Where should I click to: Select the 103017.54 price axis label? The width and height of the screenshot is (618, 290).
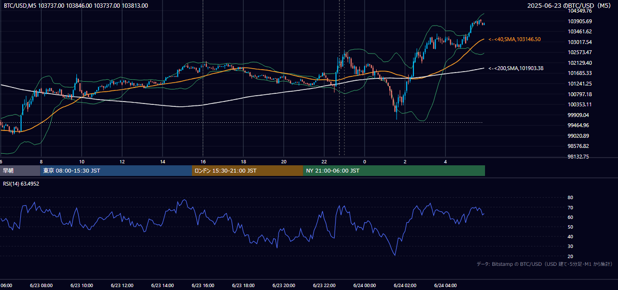(x=581, y=42)
